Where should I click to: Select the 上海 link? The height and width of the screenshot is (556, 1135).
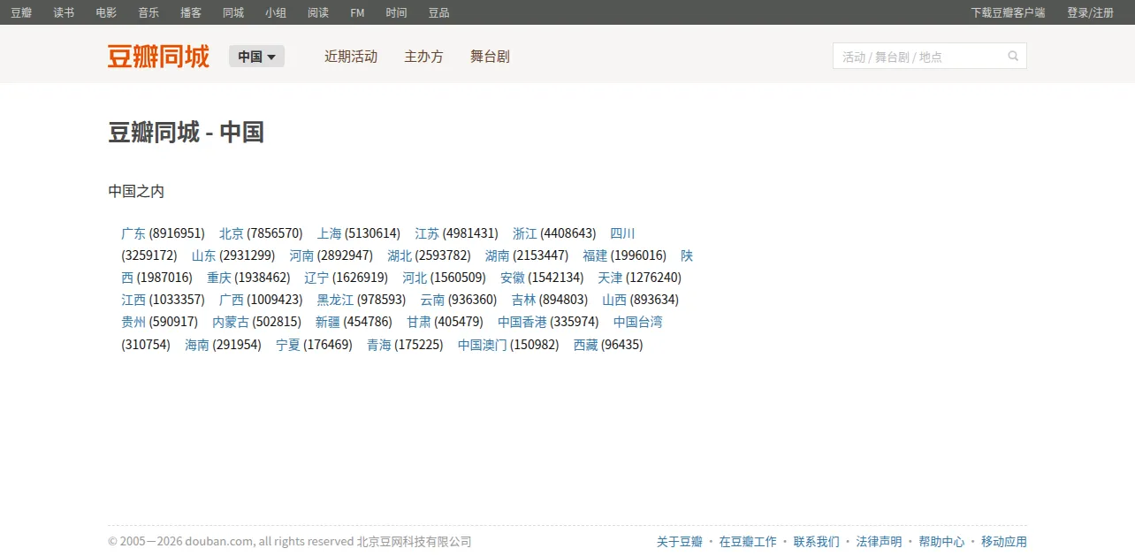point(330,233)
